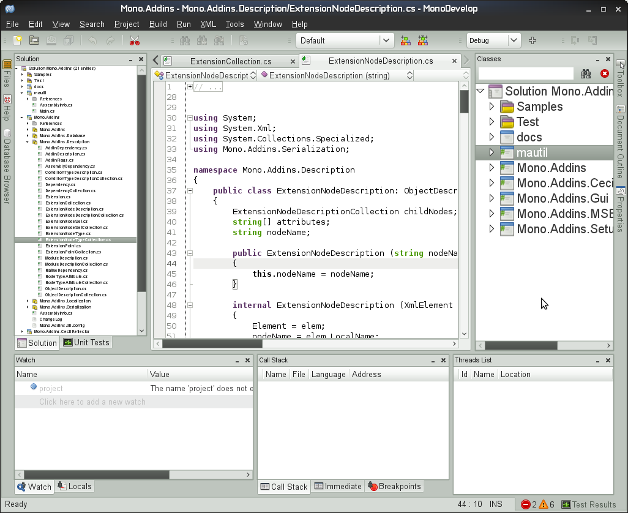Screen dimensions: 628x513
Task: Click the red error count icon
Action: [525, 504]
